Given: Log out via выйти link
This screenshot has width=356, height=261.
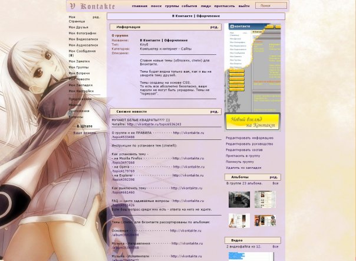Looking at the screenshot, I should click(x=244, y=6).
